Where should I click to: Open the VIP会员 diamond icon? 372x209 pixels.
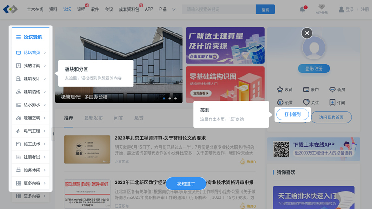(x=322, y=7)
